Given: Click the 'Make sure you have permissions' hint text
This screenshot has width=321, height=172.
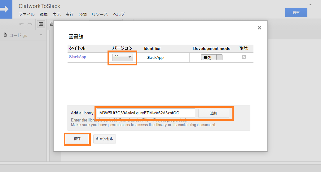Looking at the screenshot, I should (x=143, y=125).
